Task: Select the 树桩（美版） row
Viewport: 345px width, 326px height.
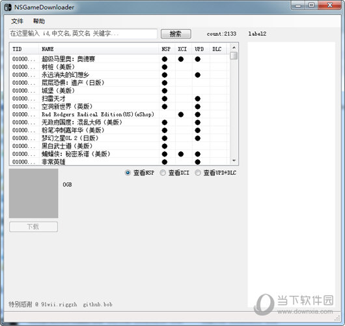Action: coord(119,67)
